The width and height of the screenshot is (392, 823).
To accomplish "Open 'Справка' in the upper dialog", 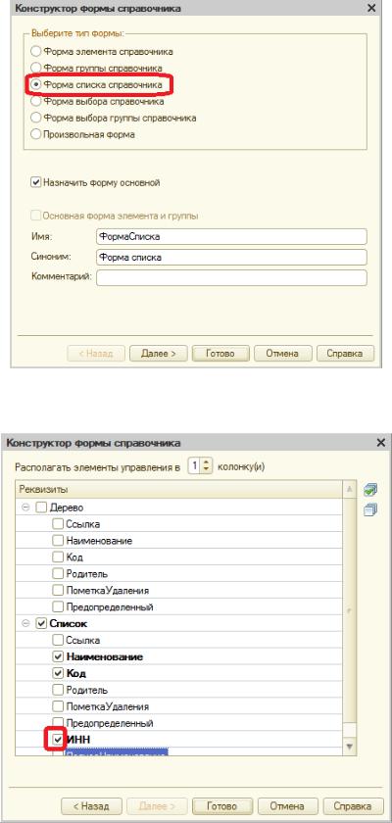I will tap(345, 354).
